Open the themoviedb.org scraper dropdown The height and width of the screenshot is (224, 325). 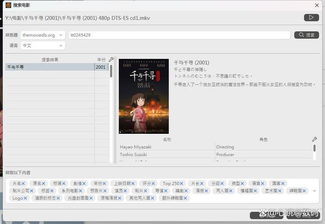point(43,35)
